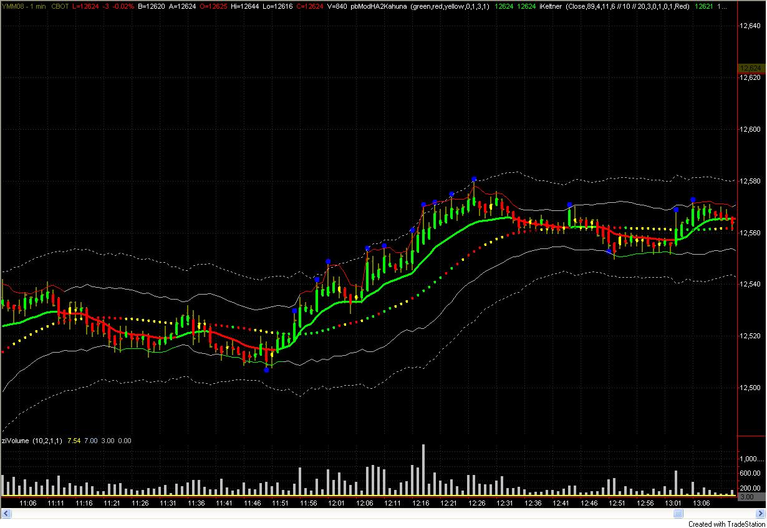
Task: Click the scrollbar track left of thumb
Action: [x=343, y=514]
